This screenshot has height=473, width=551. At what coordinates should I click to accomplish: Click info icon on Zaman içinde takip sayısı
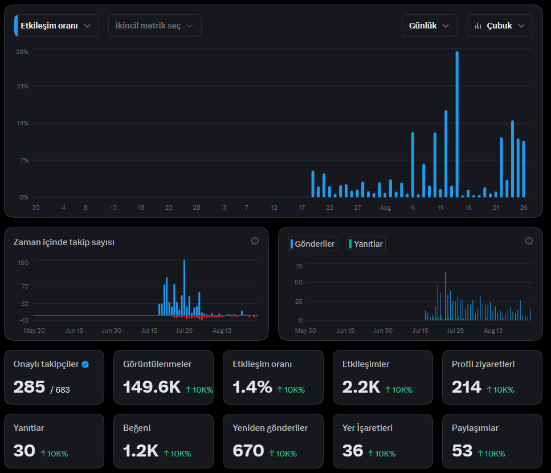255,240
